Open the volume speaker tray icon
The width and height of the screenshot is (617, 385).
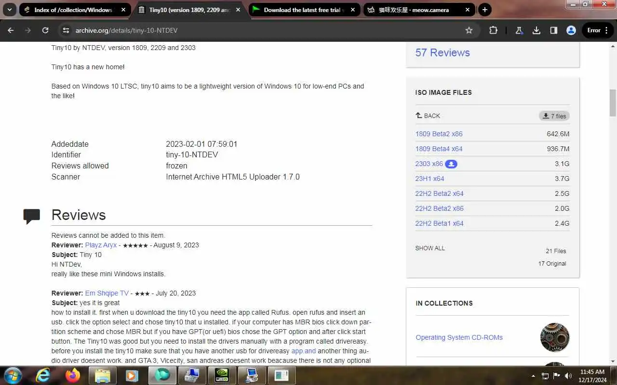[x=568, y=376]
